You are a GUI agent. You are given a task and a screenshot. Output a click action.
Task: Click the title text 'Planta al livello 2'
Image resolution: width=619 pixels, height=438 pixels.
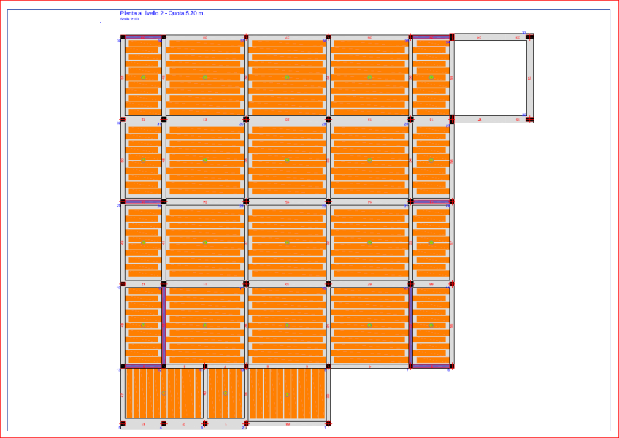point(145,12)
